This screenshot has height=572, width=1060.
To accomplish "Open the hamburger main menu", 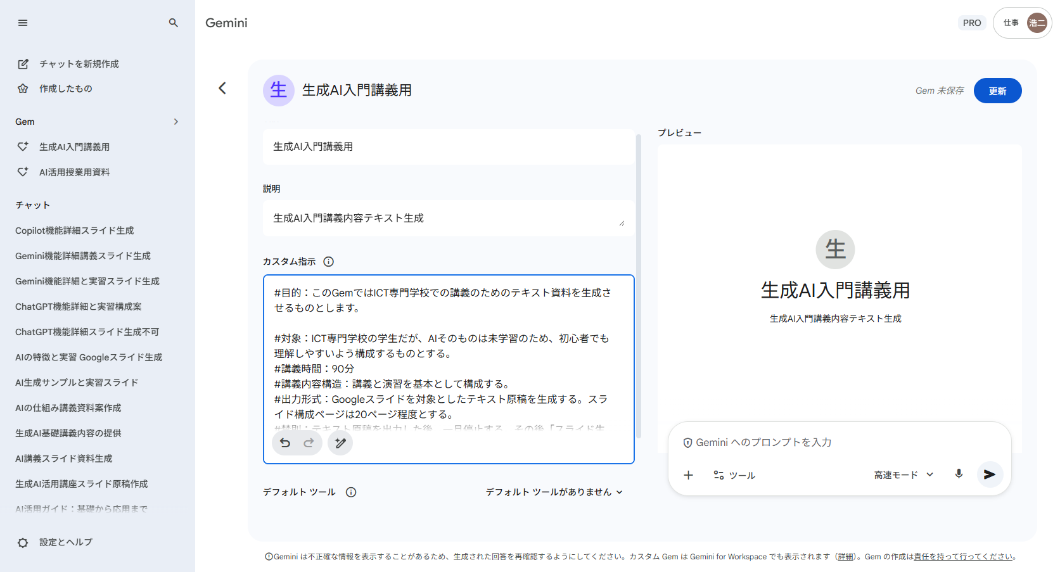I will pos(23,23).
